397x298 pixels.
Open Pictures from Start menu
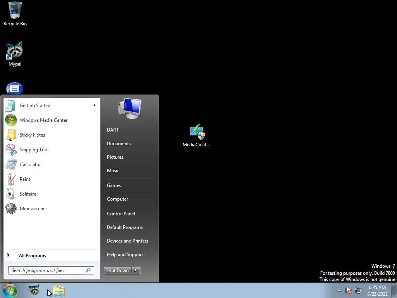click(x=115, y=157)
